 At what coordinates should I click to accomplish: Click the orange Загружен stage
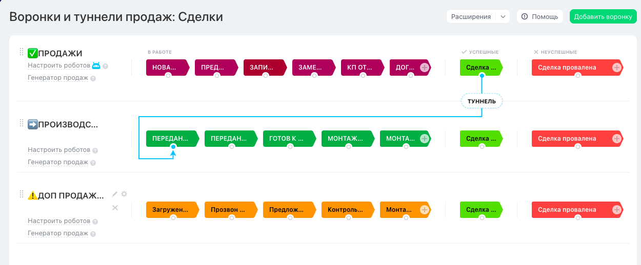coord(171,210)
